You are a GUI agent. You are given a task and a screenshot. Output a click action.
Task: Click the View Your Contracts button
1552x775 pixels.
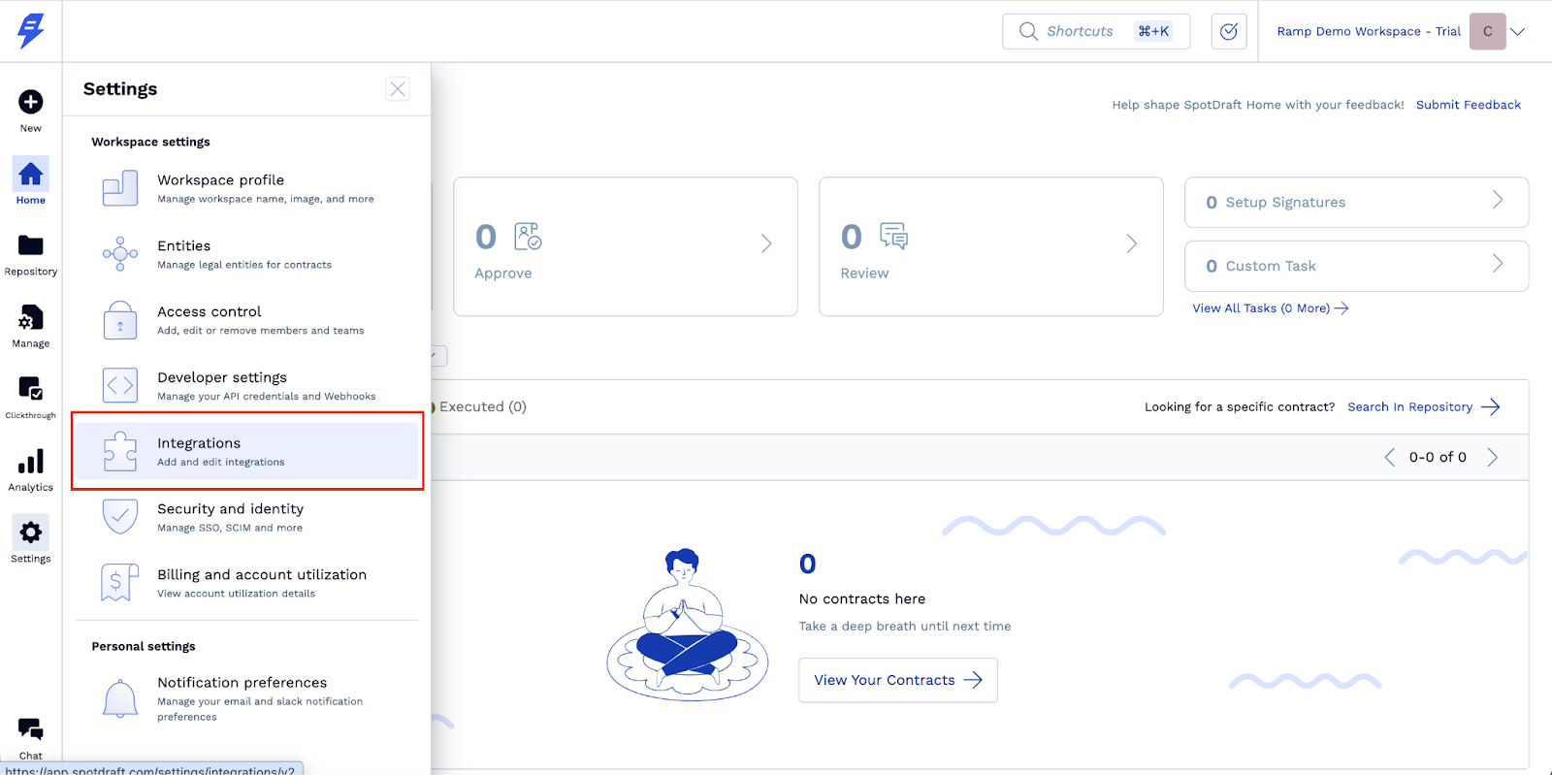(898, 680)
